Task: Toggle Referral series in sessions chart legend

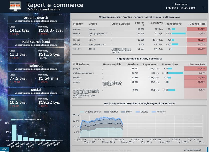Action: coord(111,112)
